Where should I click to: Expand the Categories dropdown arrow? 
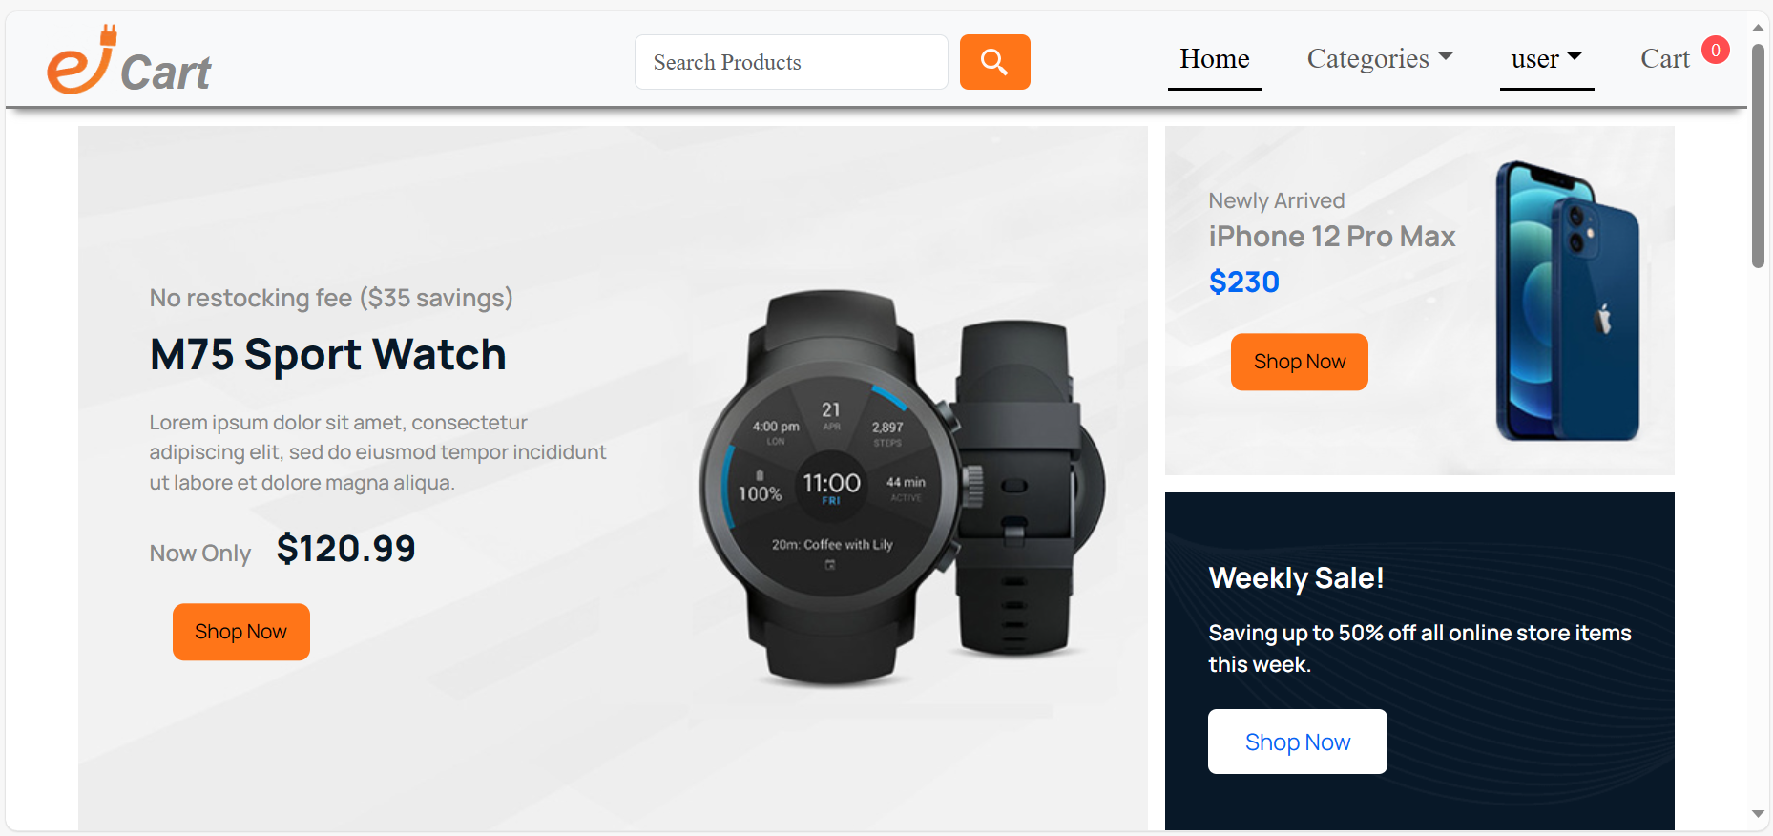coord(1446,56)
